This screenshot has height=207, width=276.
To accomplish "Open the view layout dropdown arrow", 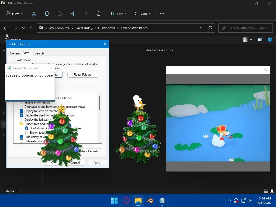I will tap(251, 40).
